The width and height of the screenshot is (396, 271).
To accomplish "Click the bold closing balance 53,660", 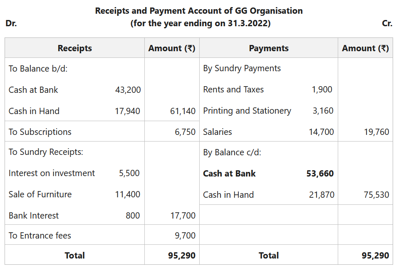I will [320, 174].
